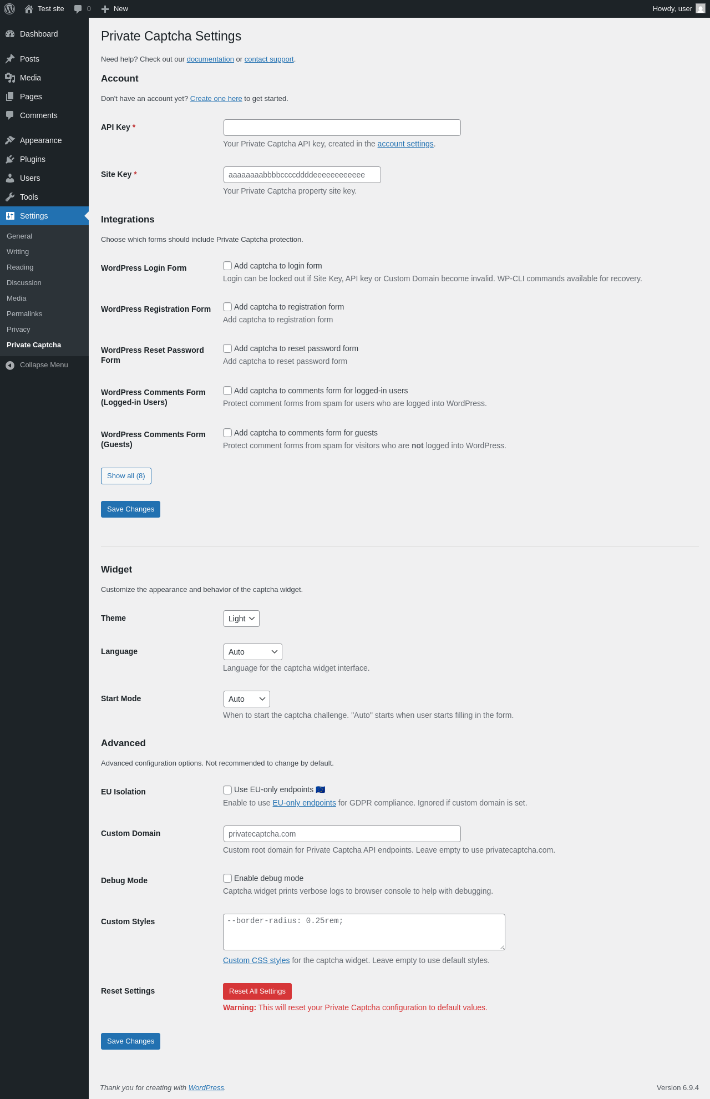This screenshot has height=1099, width=710.
Task: Open the Language dropdown
Action: coord(253,652)
